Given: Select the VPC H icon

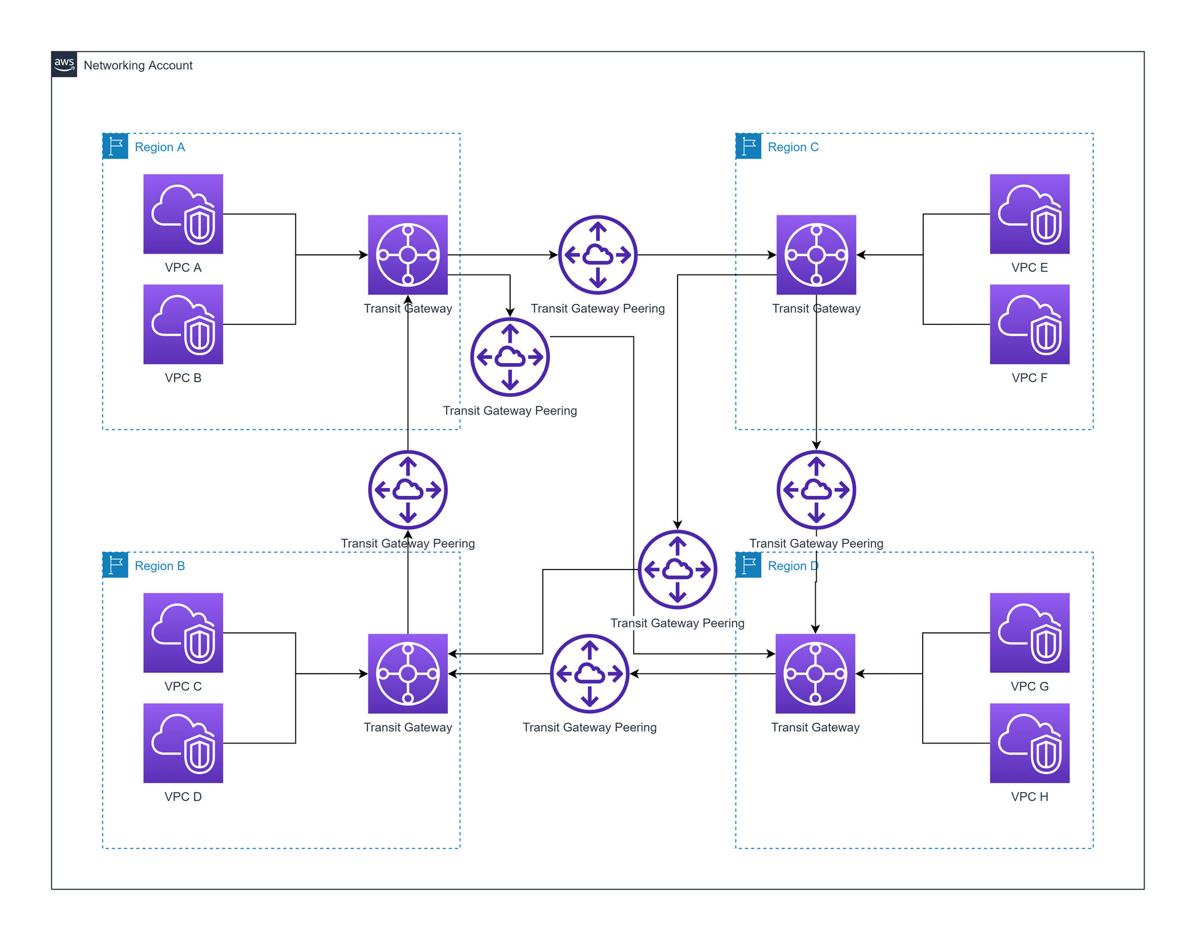Looking at the screenshot, I should click(1030, 743).
